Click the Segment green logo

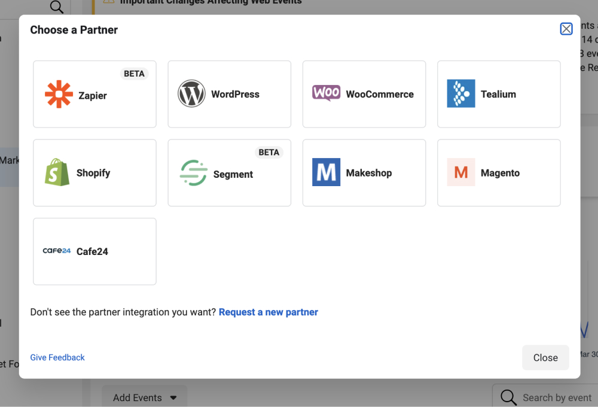click(193, 172)
